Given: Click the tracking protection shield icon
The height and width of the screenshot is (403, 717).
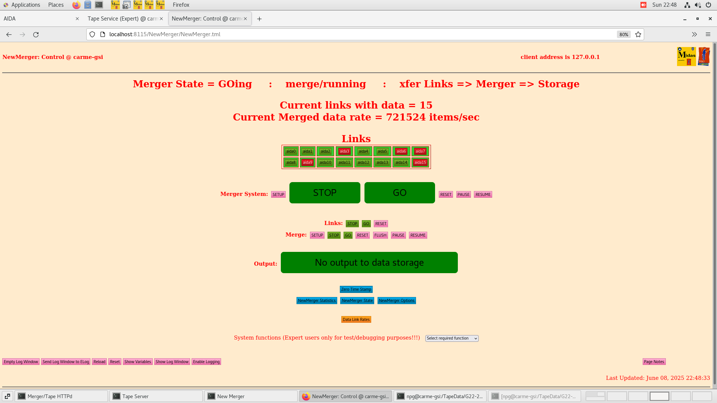Looking at the screenshot, I should (x=92, y=34).
